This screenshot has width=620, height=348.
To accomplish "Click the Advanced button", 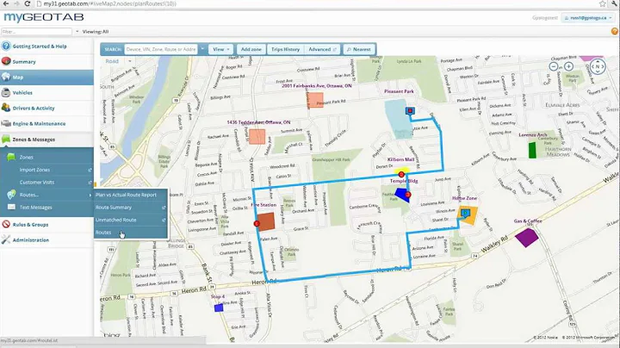I will 322,49.
